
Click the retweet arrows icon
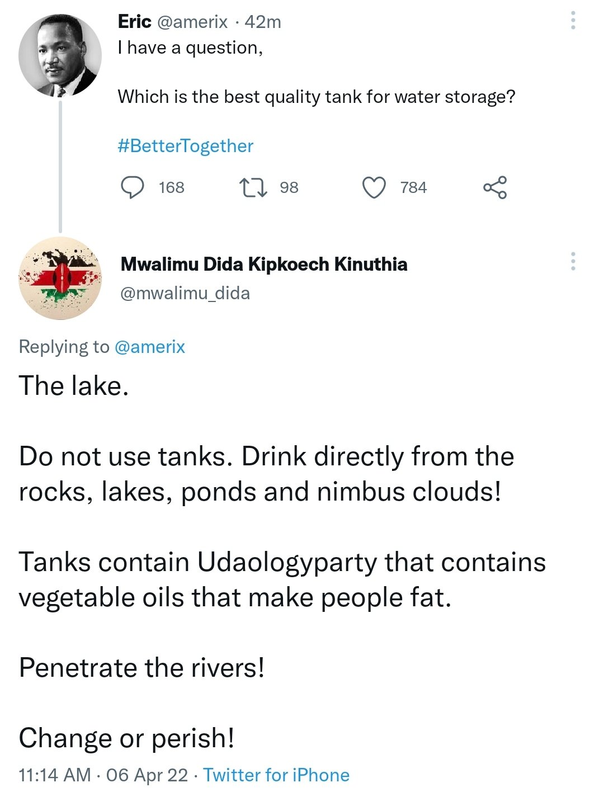(x=252, y=187)
